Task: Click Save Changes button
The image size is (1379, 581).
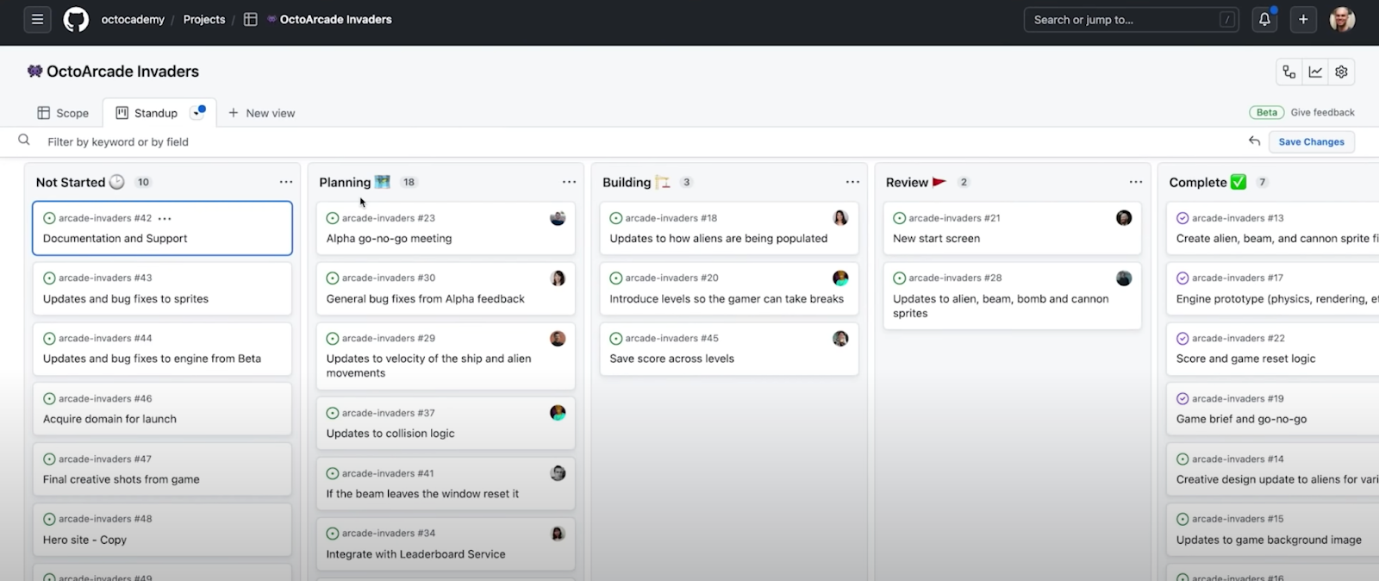Action: click(x=1311, y=141)
